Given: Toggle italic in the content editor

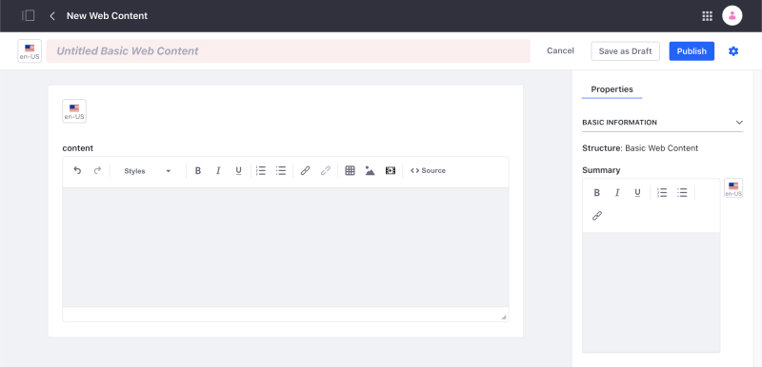Looking at the screenshot, I should [218, 170].
